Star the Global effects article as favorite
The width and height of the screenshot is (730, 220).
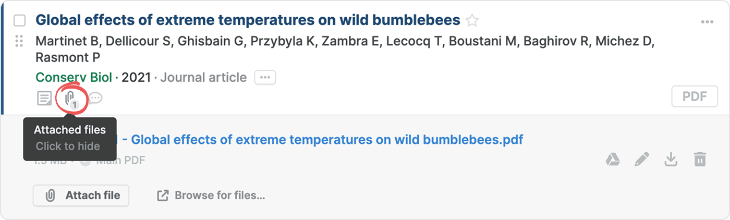click(x=472, y=21)
